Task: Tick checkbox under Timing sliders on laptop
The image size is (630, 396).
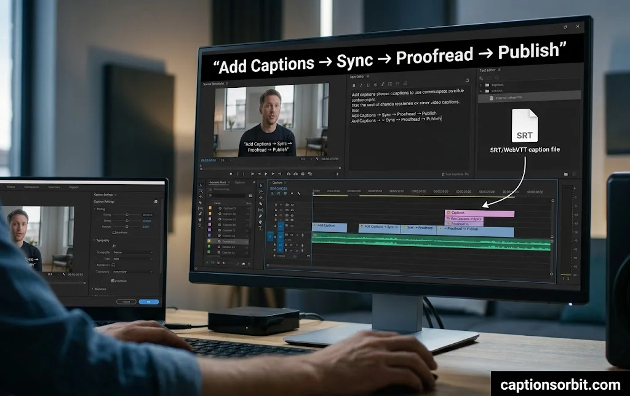Action: click(x=114, y=233)
